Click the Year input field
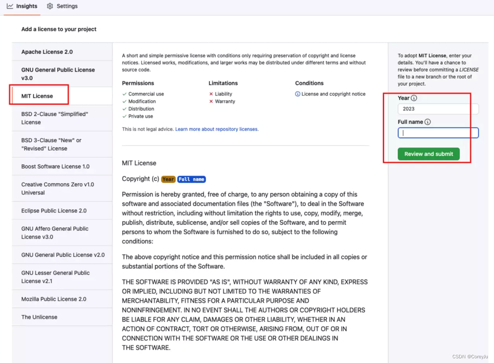 coord(438,109)
